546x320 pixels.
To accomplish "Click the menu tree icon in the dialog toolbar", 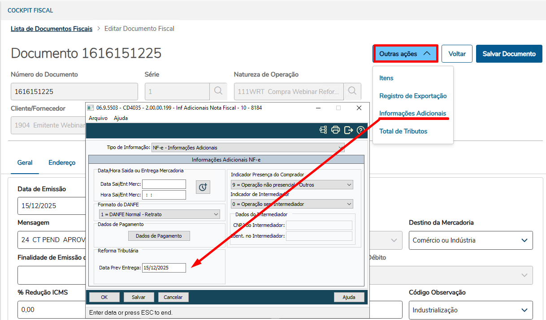I will 323,129.
